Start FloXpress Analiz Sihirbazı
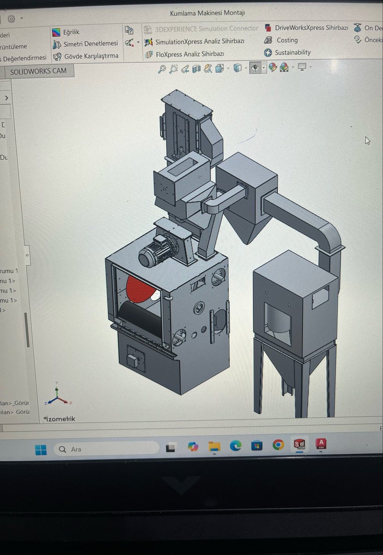 point(184,54)
